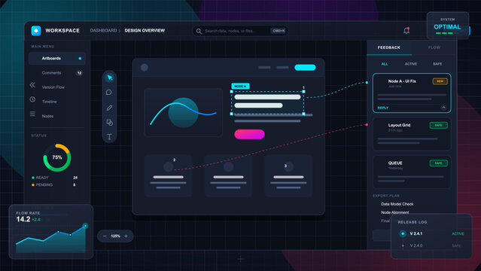Click the double-chevron icon beside Version Flow

32,85
